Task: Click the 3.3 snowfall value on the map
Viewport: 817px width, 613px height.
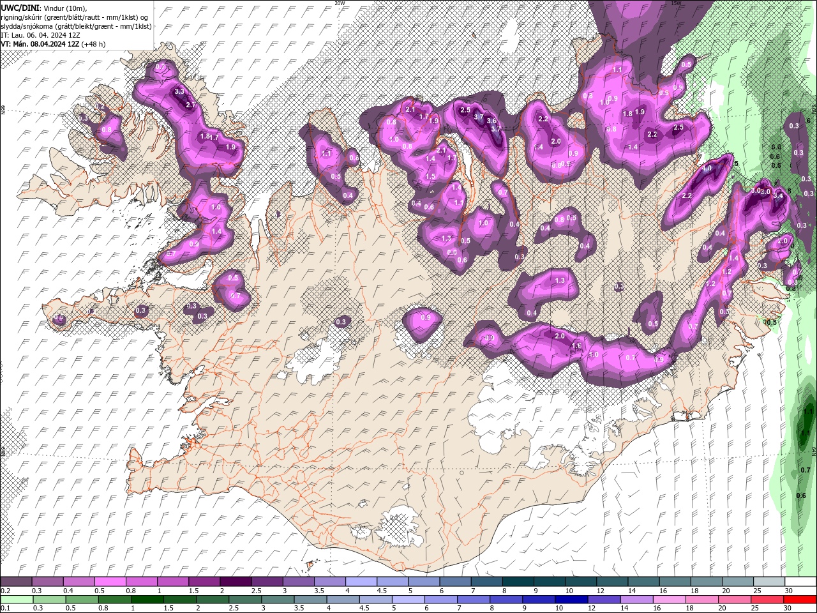Action: [x=179, y=92]
